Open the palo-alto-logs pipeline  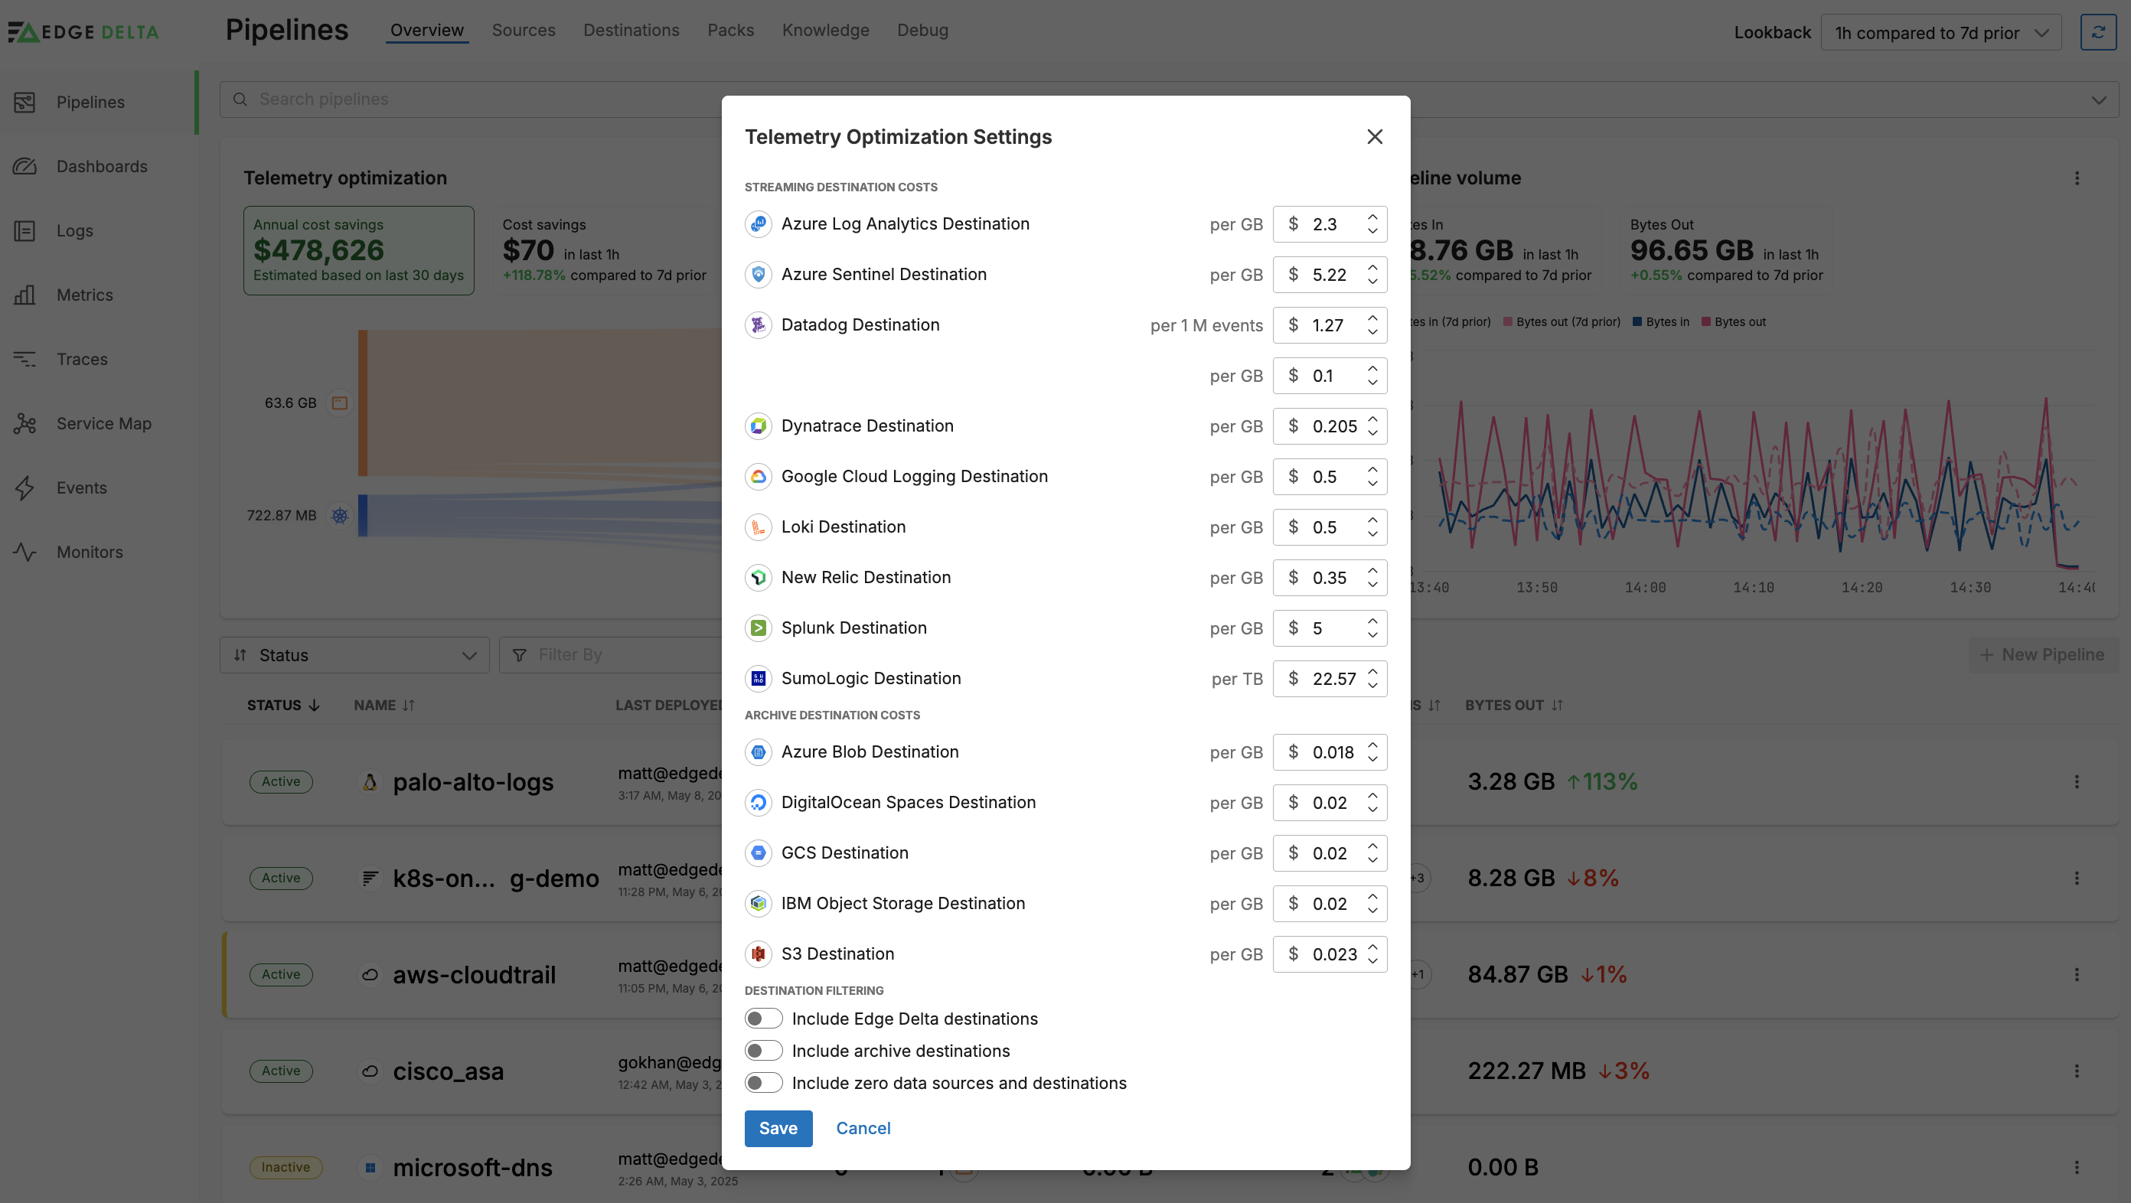(473, 781)
